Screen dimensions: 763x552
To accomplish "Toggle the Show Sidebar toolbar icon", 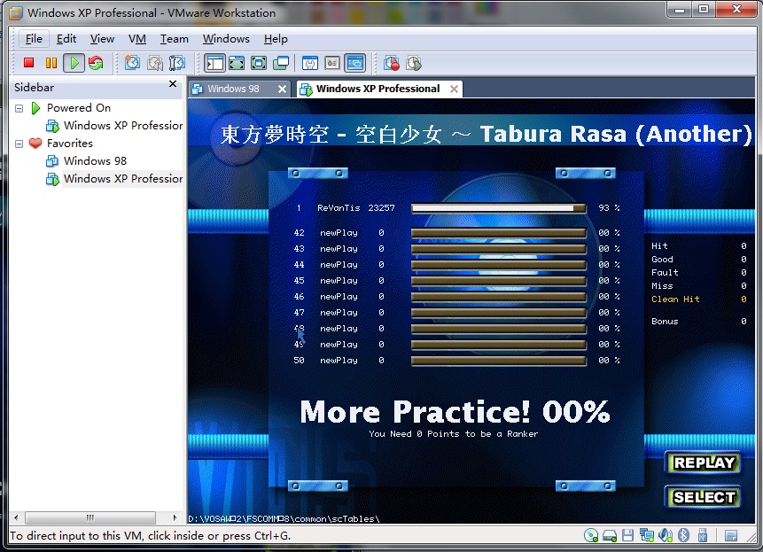I will (x=214, y=63).
